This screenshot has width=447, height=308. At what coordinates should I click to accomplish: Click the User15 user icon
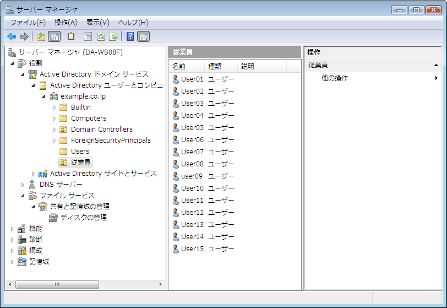coord(176,249)
